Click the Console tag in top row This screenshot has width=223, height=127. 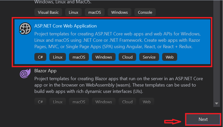tap(145, 12)
